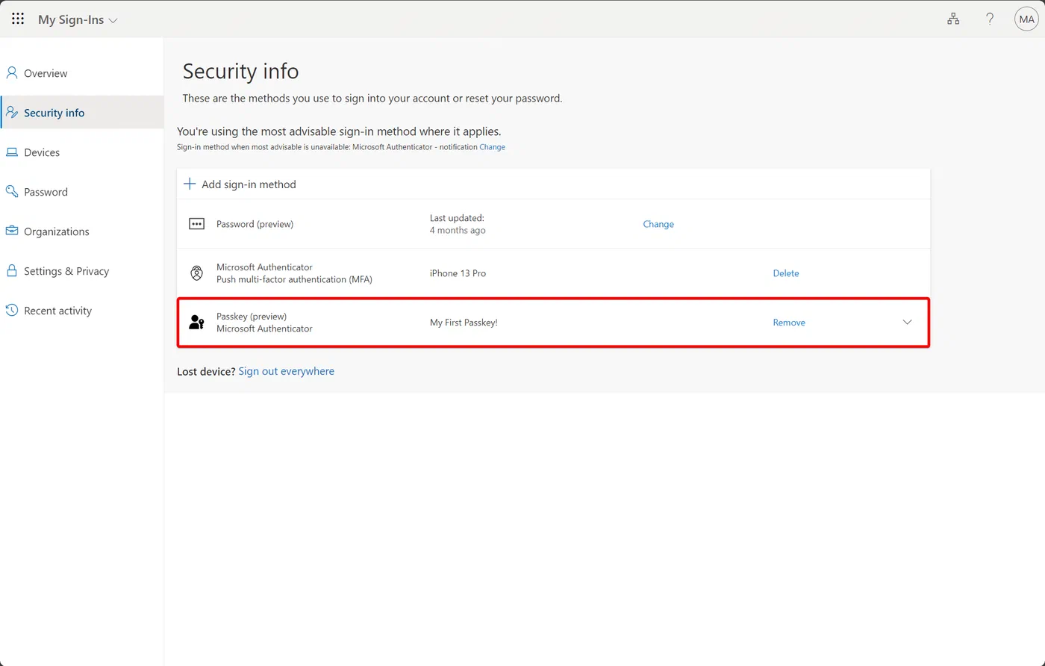Click the Recent activity clock icon
This screenshot has width=1045, height=666.
pyautogui.click(x=12, y=310)
